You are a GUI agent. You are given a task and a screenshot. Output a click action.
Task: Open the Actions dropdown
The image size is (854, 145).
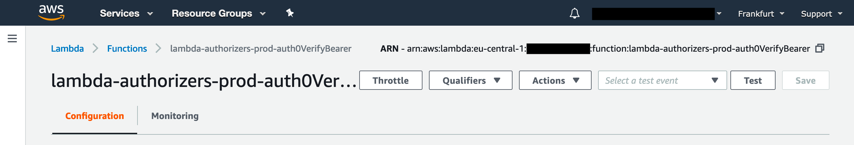coord(554,81)
